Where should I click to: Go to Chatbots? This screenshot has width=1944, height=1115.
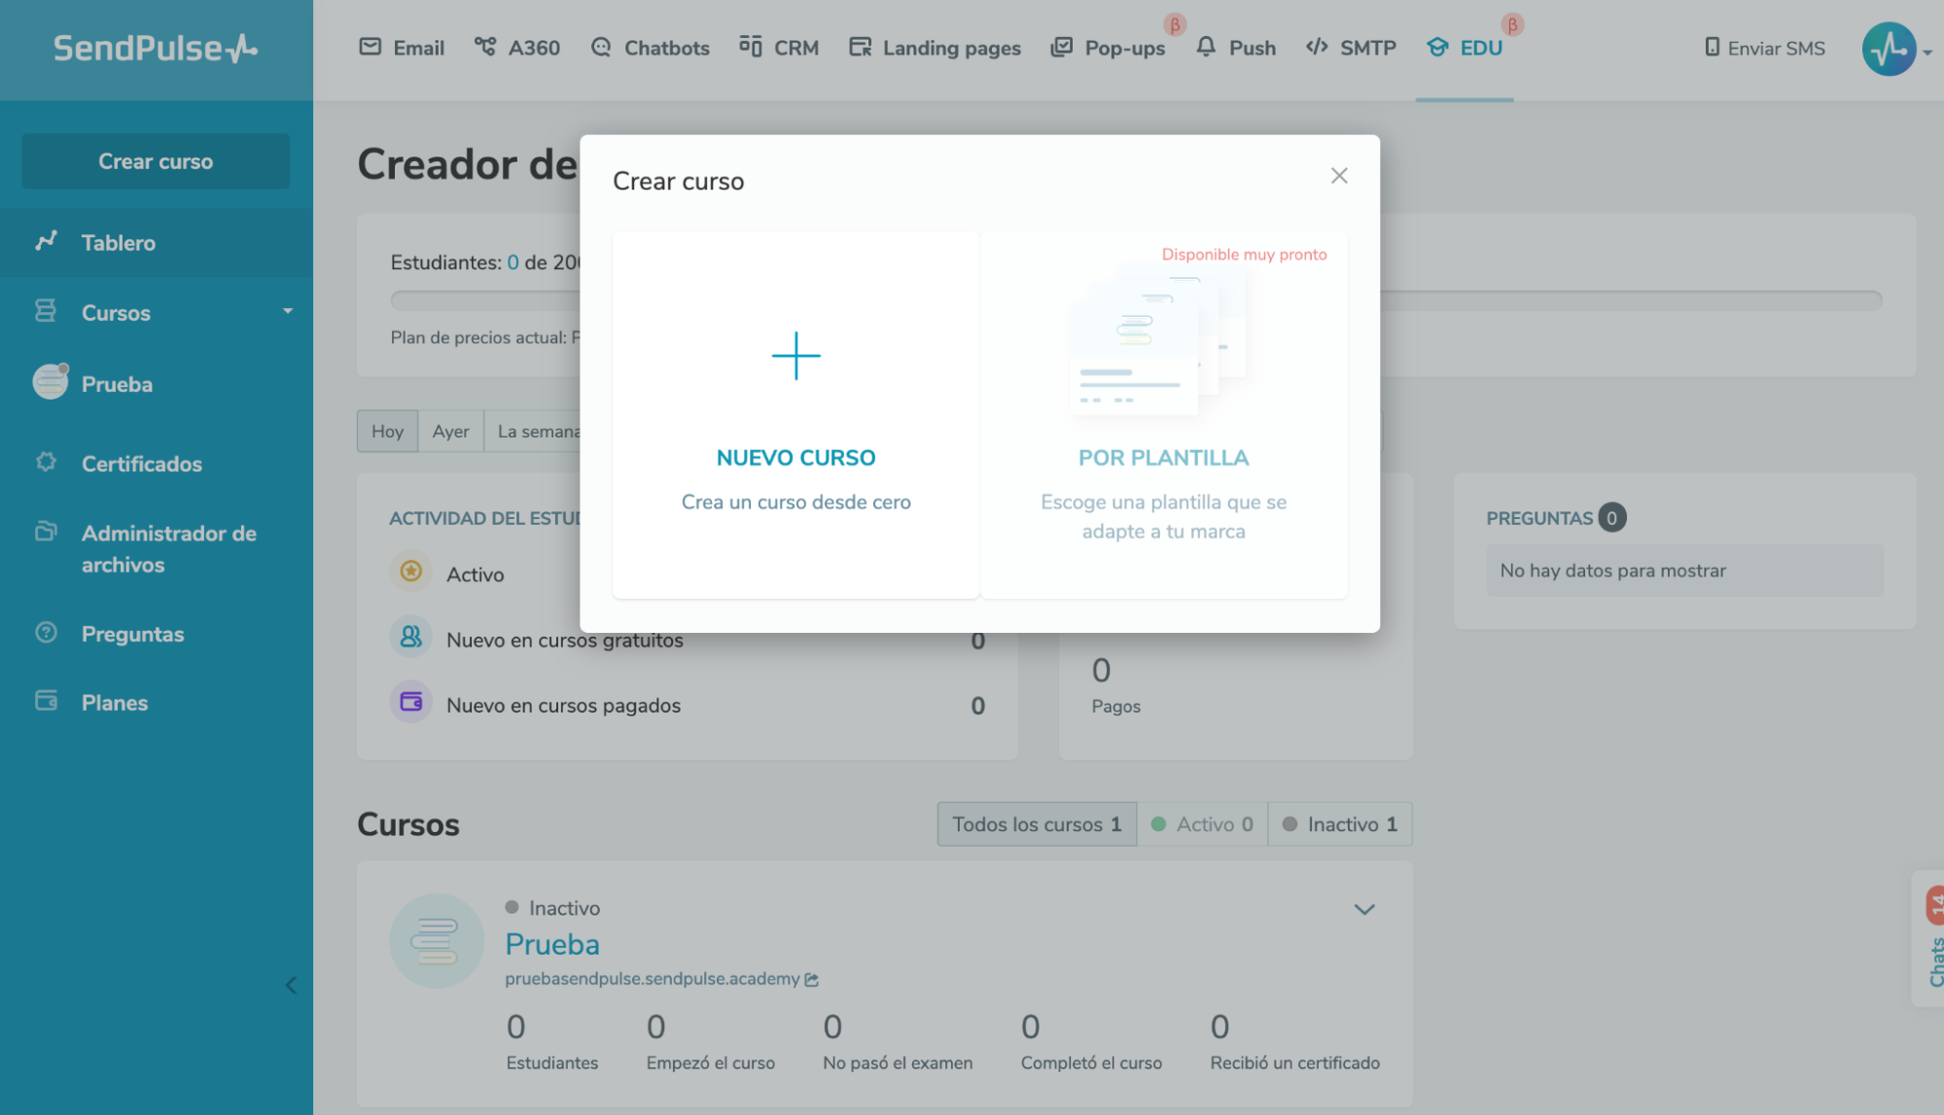[650, 48]
